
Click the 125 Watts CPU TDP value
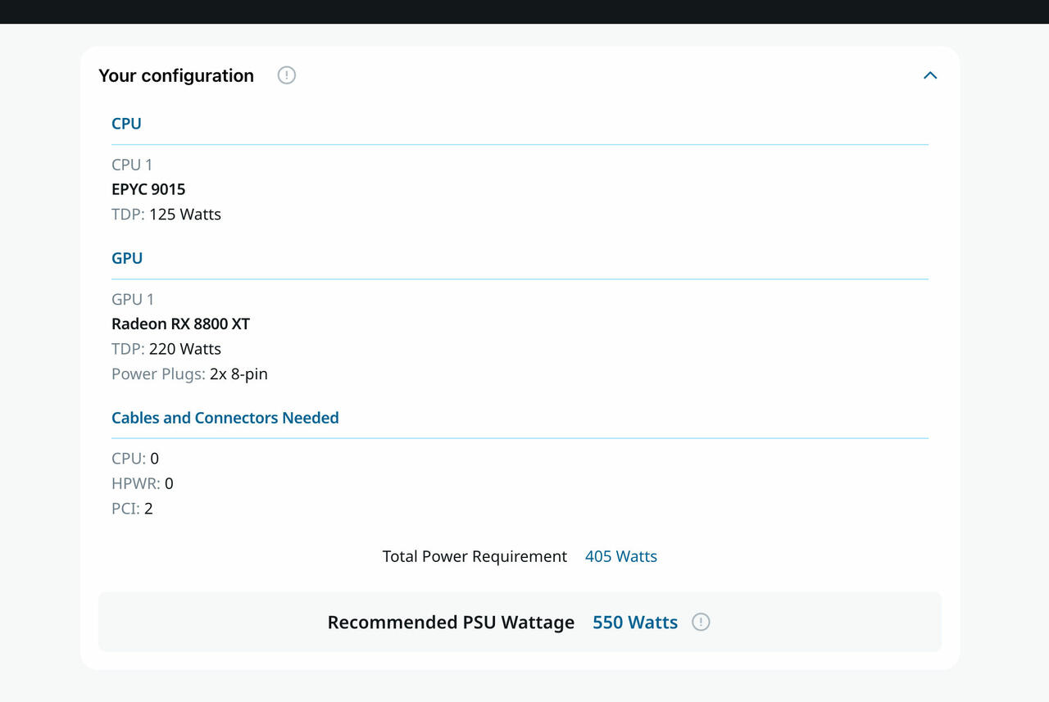(x=185, y=215)
